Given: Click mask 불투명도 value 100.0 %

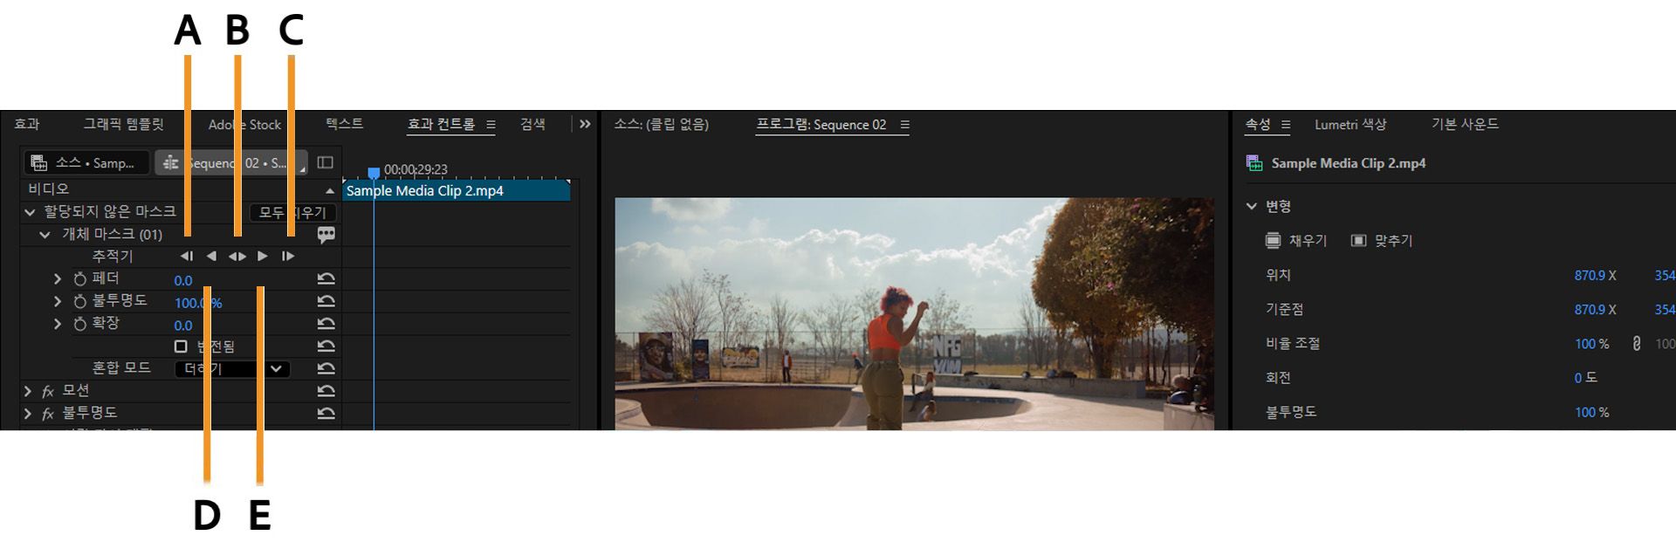Looking at the screenshot, I should tap(198, 303).
